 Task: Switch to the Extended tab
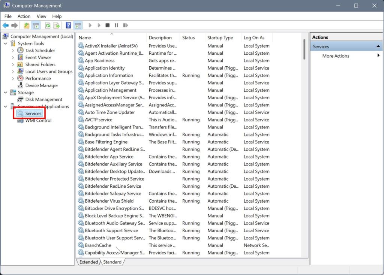click(88, 262)
